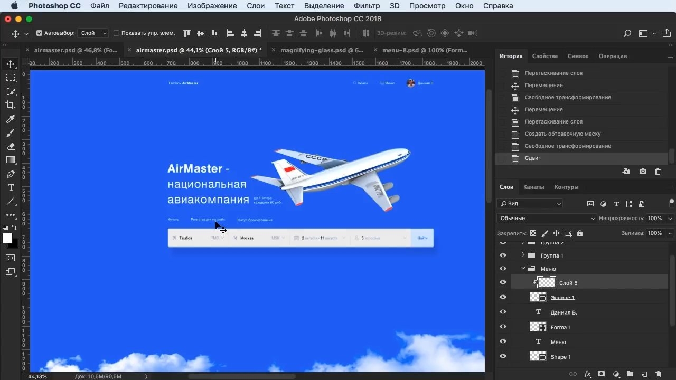This screenshot has height=380, width=676.
Task: Open the workspace switcher dropdown
Action: (x=646, y=33)
